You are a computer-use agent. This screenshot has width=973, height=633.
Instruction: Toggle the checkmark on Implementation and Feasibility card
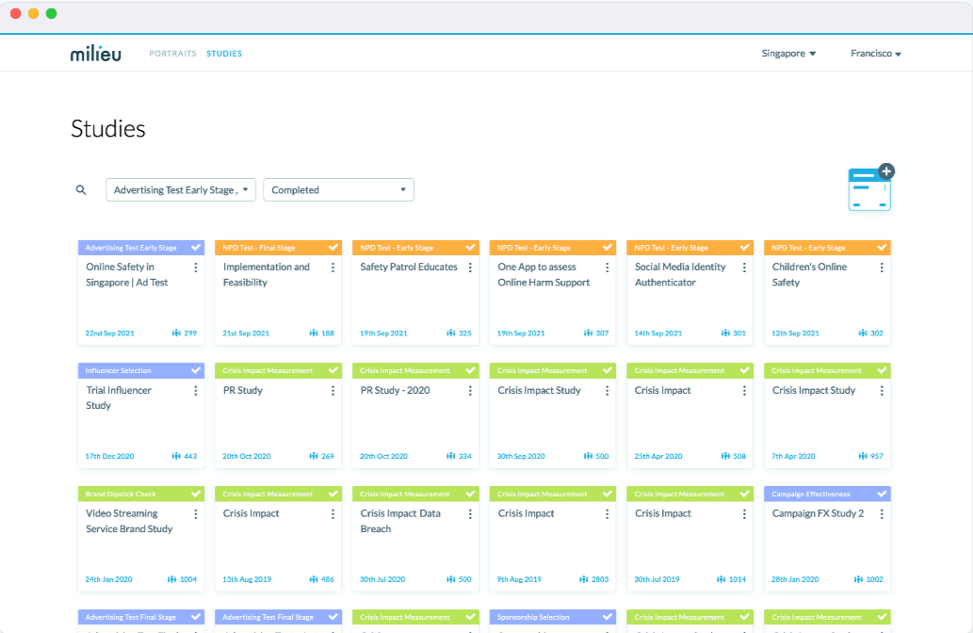(x=332, y=247)
